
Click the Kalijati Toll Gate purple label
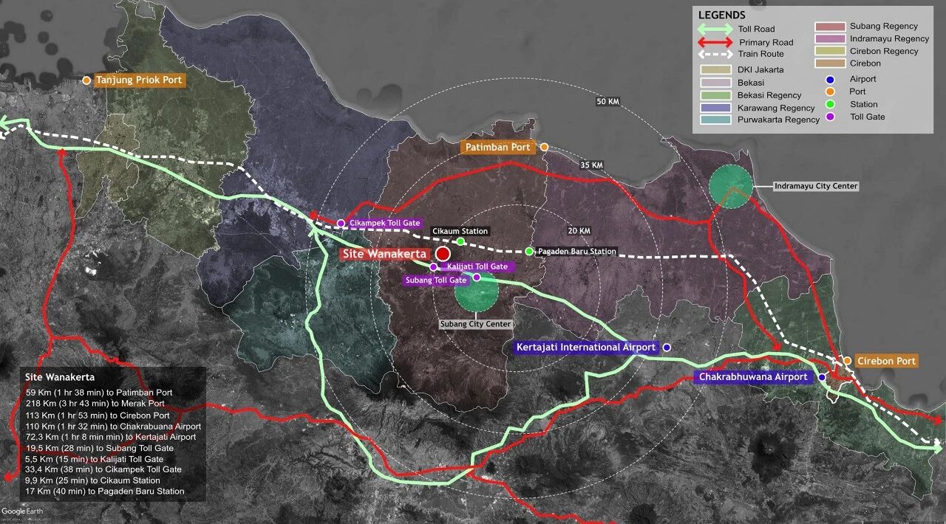click(477, 266)
